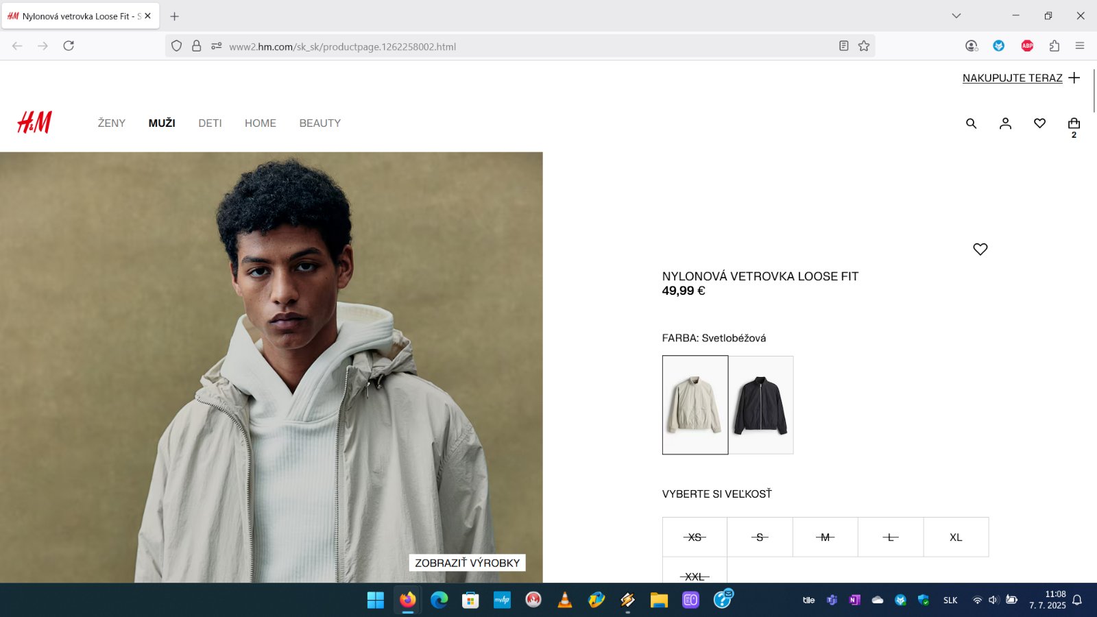Toggle reader view in address bar
Image resolution: width=1097 pixels, height=617 pixels.
click(x=843, y=46)
